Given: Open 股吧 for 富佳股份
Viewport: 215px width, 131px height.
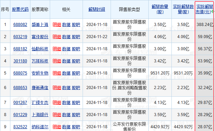Looking at the screenshot, I should coord(76,37).
